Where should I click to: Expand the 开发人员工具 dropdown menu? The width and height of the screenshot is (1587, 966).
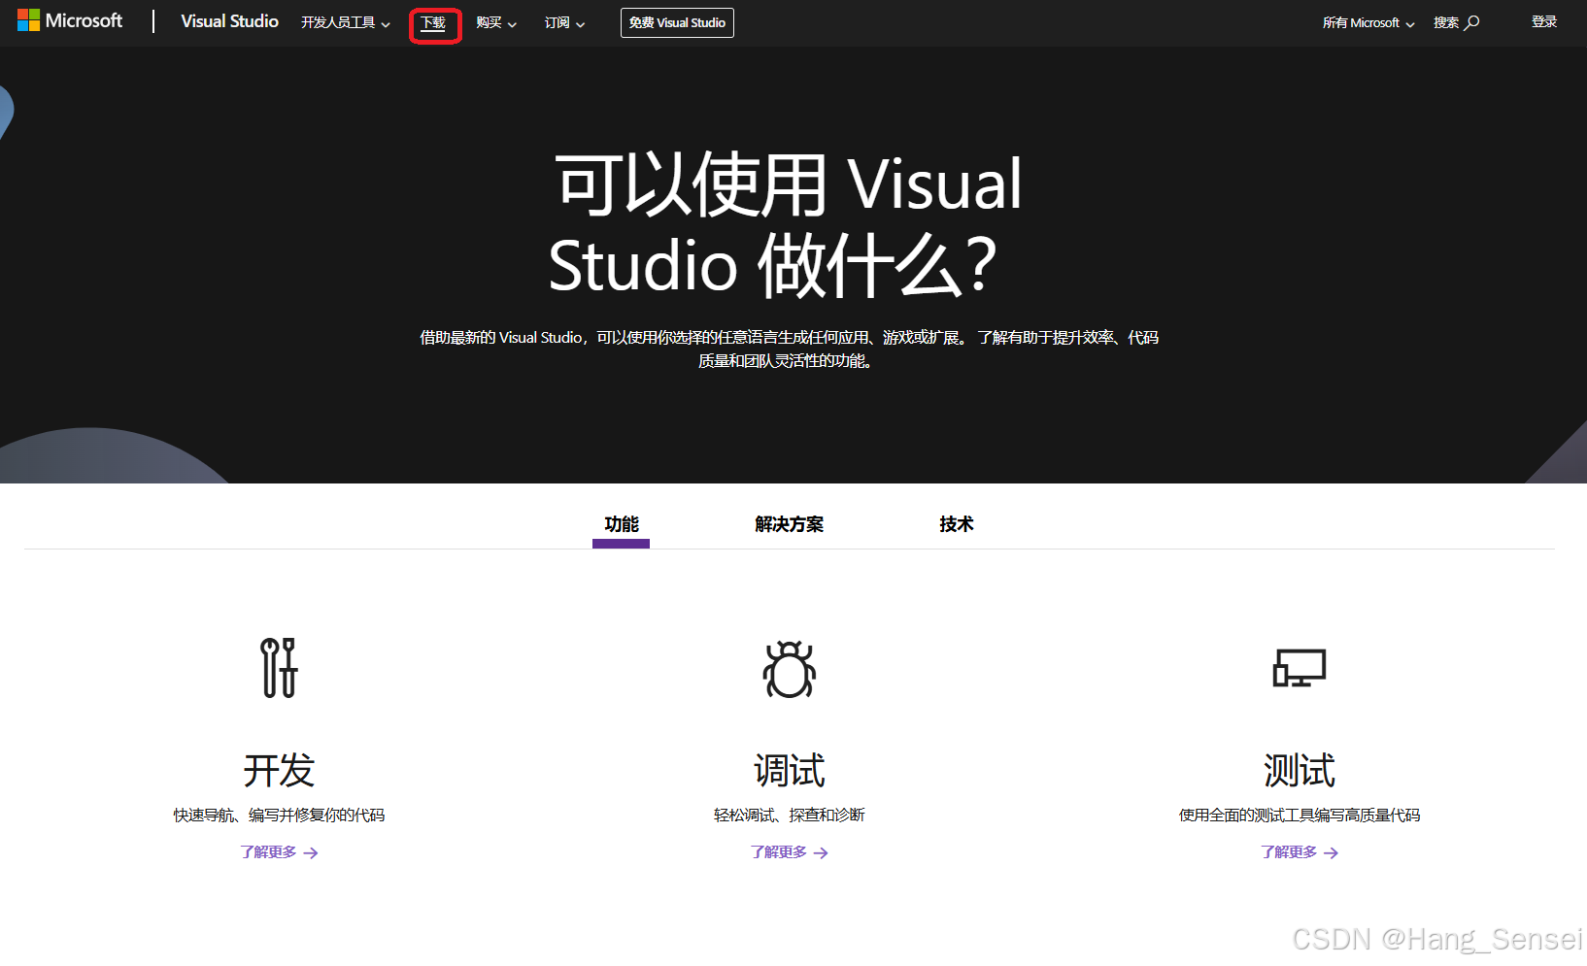[x=346, y=23]
